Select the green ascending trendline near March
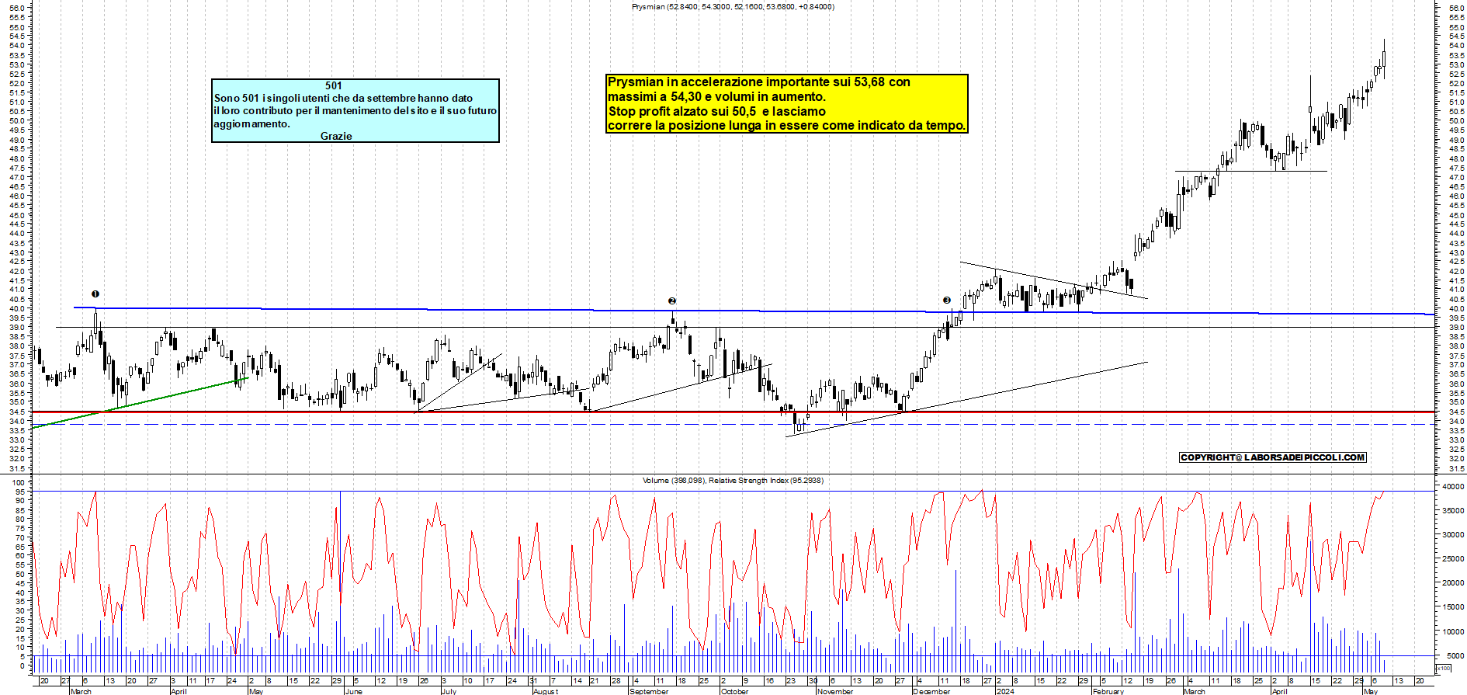The image size is (1467, 695). (x=140, y=403)
